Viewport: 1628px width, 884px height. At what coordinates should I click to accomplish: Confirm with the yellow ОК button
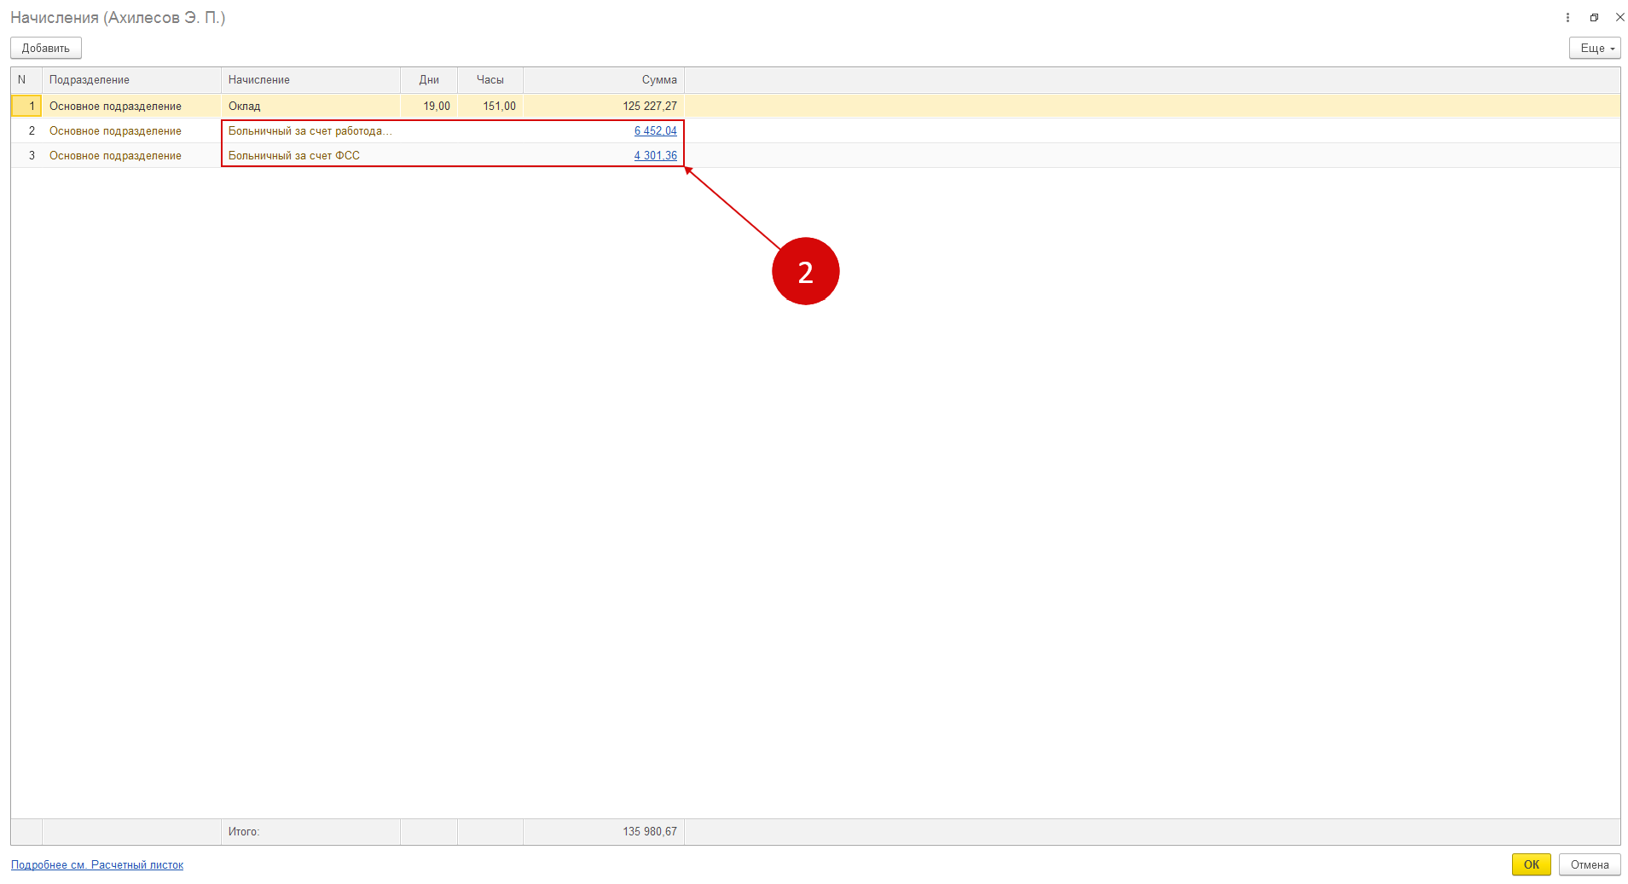tap(1531, 864)
